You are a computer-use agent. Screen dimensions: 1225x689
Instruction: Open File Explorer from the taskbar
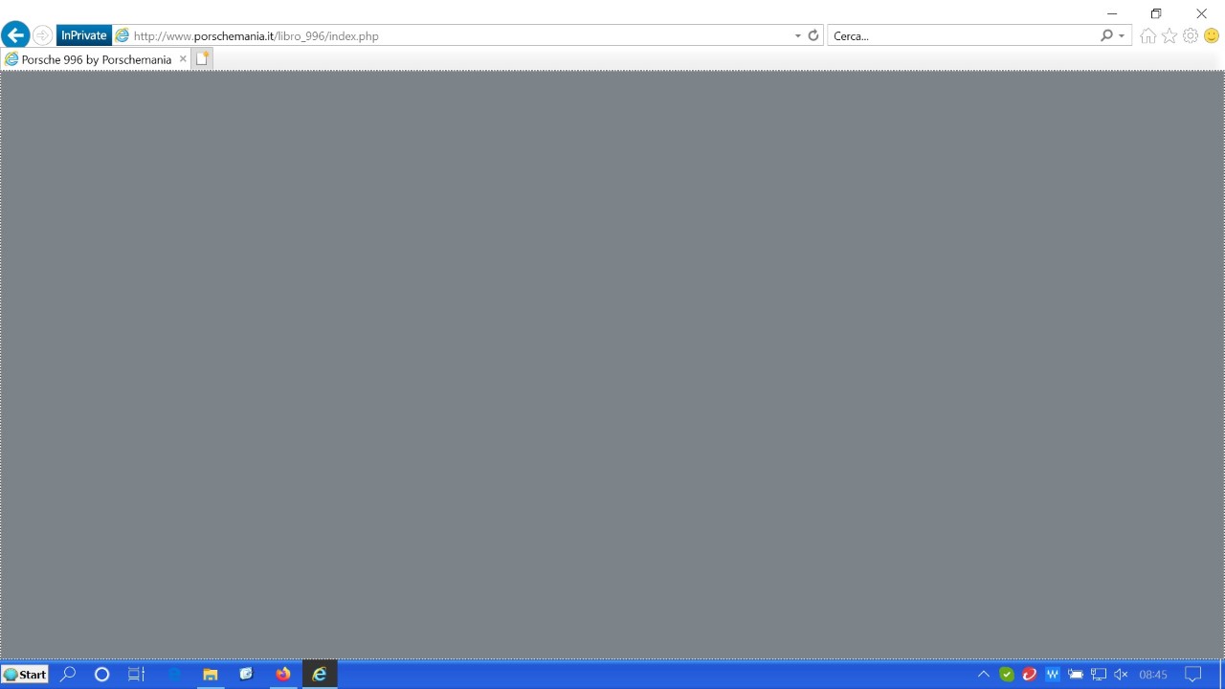210,675
